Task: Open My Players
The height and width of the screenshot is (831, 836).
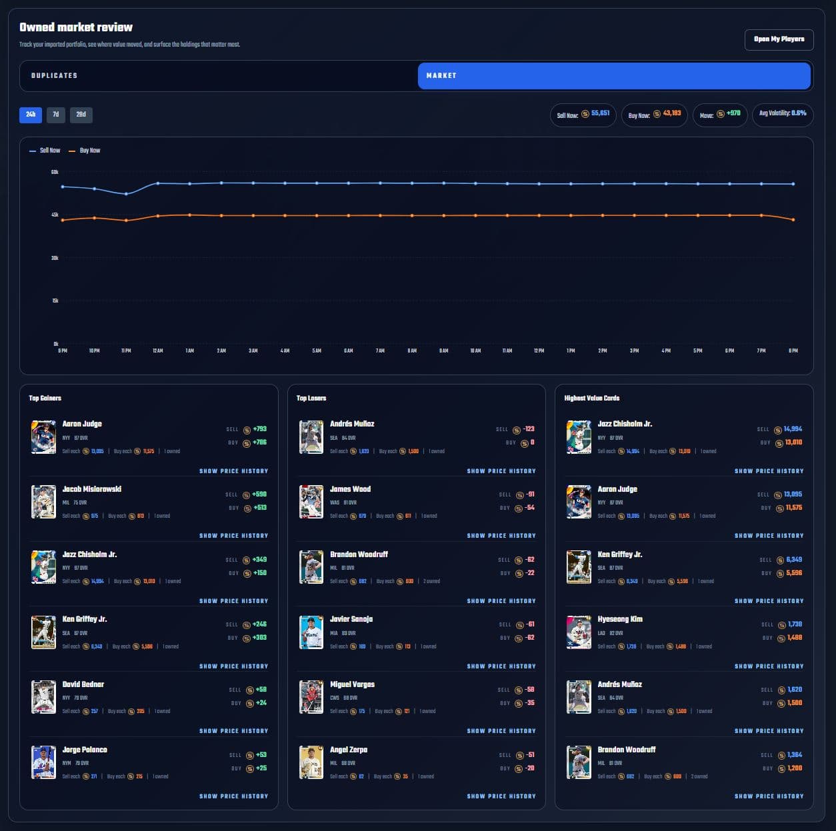Action: (779, 39)
